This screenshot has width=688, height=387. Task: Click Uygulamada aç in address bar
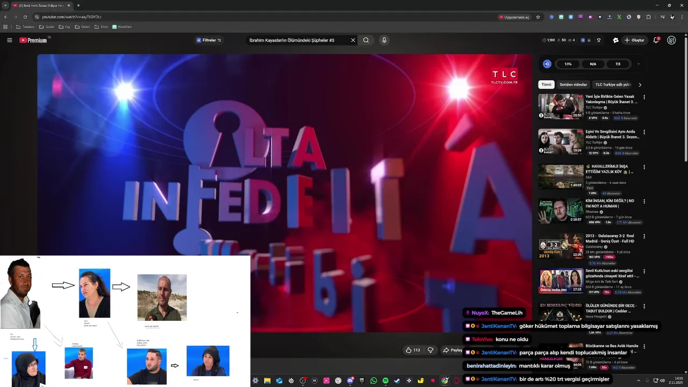514,17
